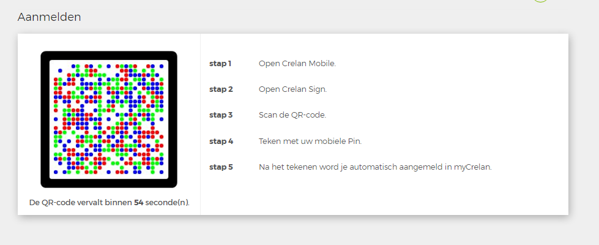Click the green circle icon at top
The width and height of the screenshot is (599, 245).
pos(540,1)
